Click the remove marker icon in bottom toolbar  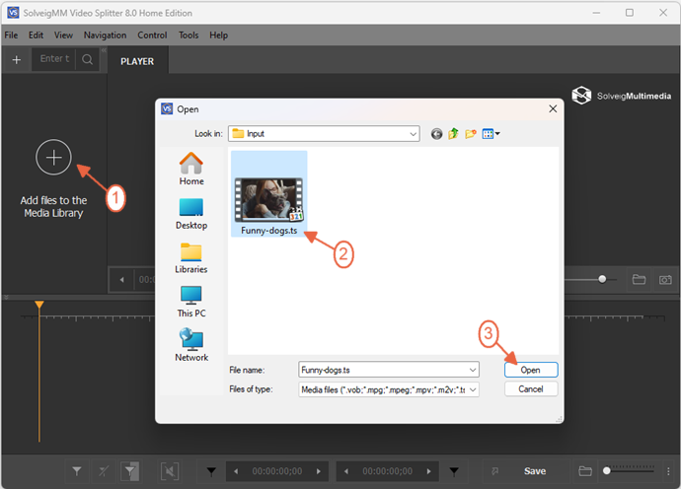pyautogui.click(x=104, y=471)
